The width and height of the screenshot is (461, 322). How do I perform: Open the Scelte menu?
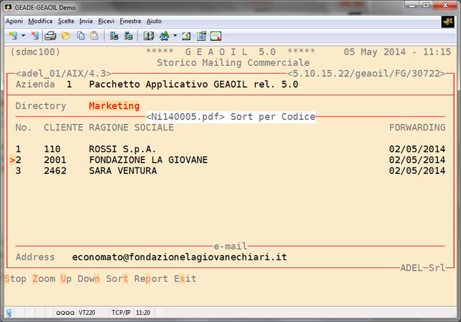66,21
